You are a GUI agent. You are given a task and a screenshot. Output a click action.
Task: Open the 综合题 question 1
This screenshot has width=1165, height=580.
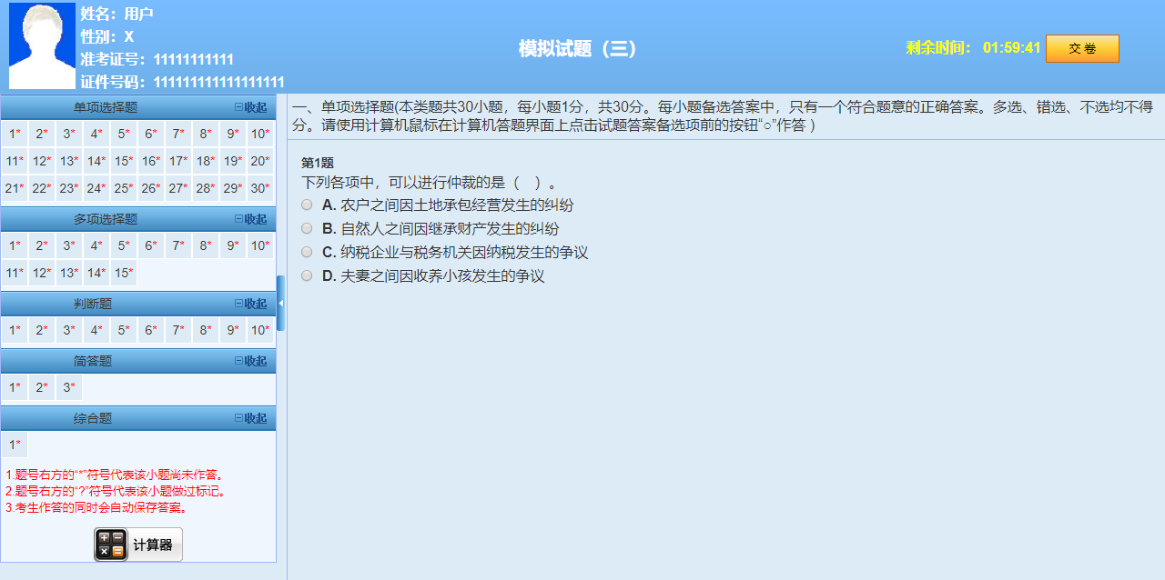[x=13, y=444]
